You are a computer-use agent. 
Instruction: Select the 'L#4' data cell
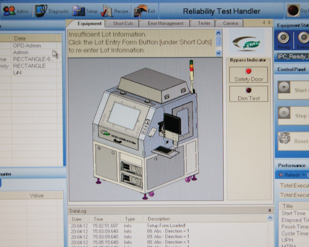click(x=34, y=73)
